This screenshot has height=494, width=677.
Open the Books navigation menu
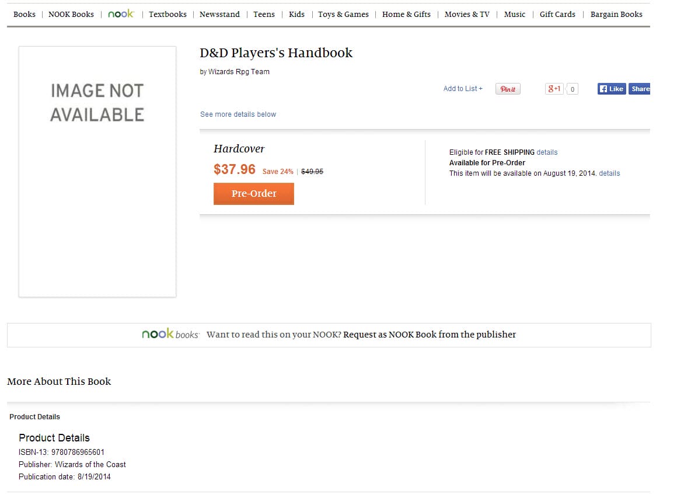tap(25, 14)
